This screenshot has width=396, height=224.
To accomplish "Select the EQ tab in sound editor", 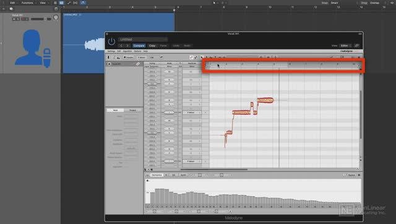I will (x=173, y=175).
